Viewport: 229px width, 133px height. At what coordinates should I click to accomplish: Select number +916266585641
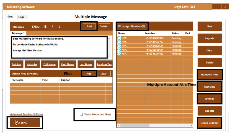pos(154,50)
